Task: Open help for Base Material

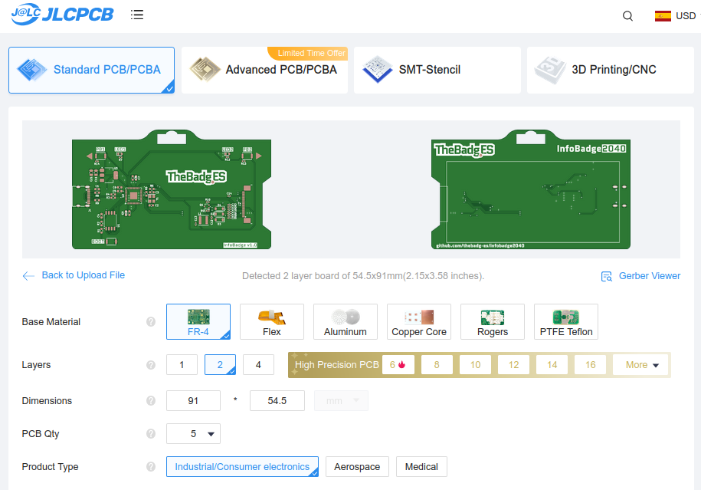Action: click(151, 322)
